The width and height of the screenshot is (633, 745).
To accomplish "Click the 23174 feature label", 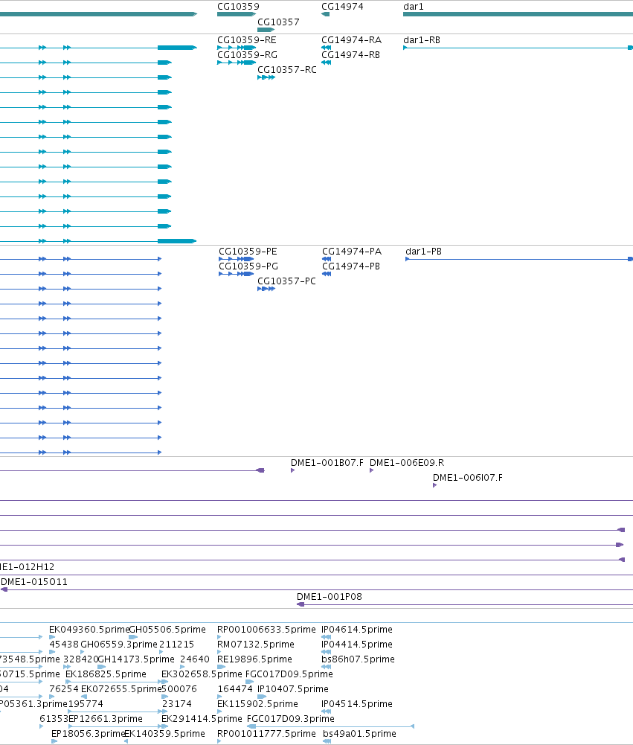I will point(176,704).
